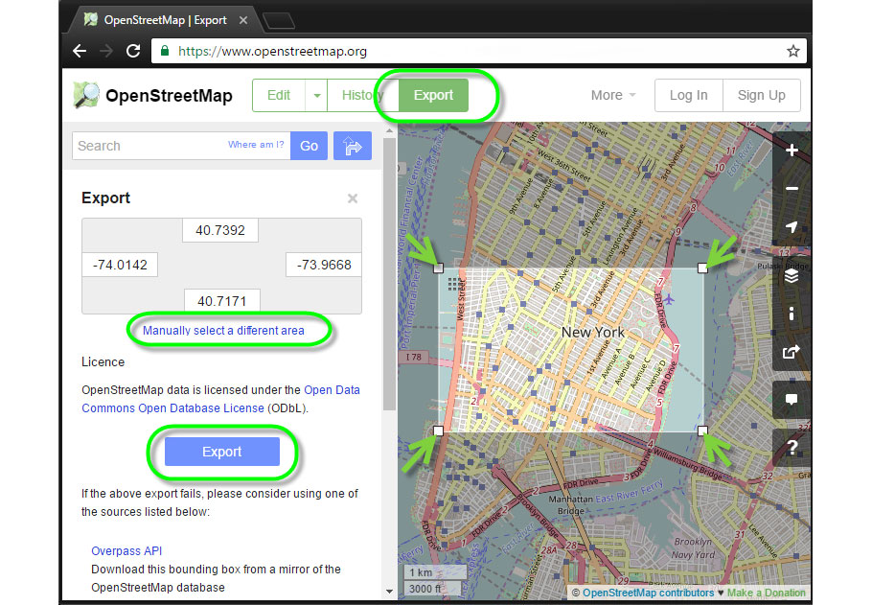Click the Licence heading text
Screen dimensions: 872x605
[x=103, y=361]
